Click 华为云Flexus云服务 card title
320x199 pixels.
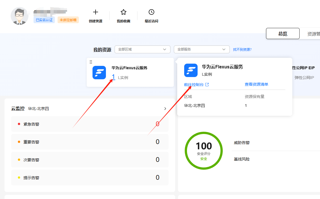[x=129, y=68]
